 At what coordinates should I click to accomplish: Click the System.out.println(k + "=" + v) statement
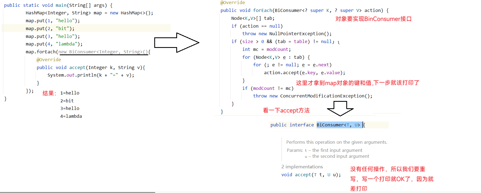click(91, 75)
